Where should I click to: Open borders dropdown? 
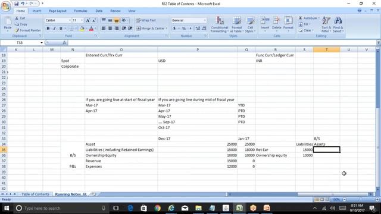pyautogui.click(x=76, y=29)
